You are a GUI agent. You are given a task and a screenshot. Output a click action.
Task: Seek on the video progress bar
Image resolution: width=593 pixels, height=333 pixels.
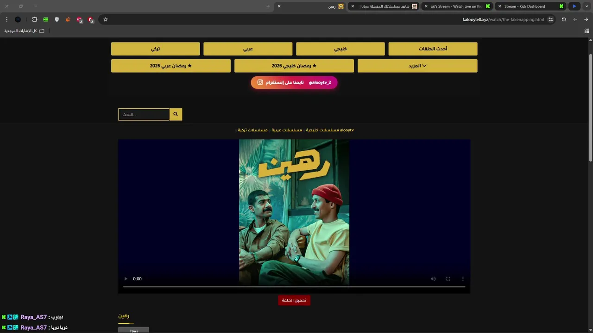pos(294,287)
